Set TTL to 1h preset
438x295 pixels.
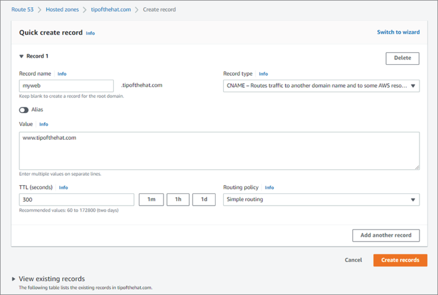[x=178, y=200]
